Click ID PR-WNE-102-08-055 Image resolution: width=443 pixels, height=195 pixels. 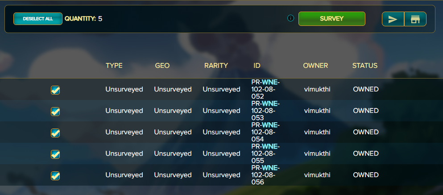tap(265, 154)
